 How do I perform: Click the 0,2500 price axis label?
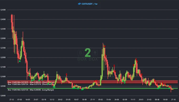click(3, 48)
